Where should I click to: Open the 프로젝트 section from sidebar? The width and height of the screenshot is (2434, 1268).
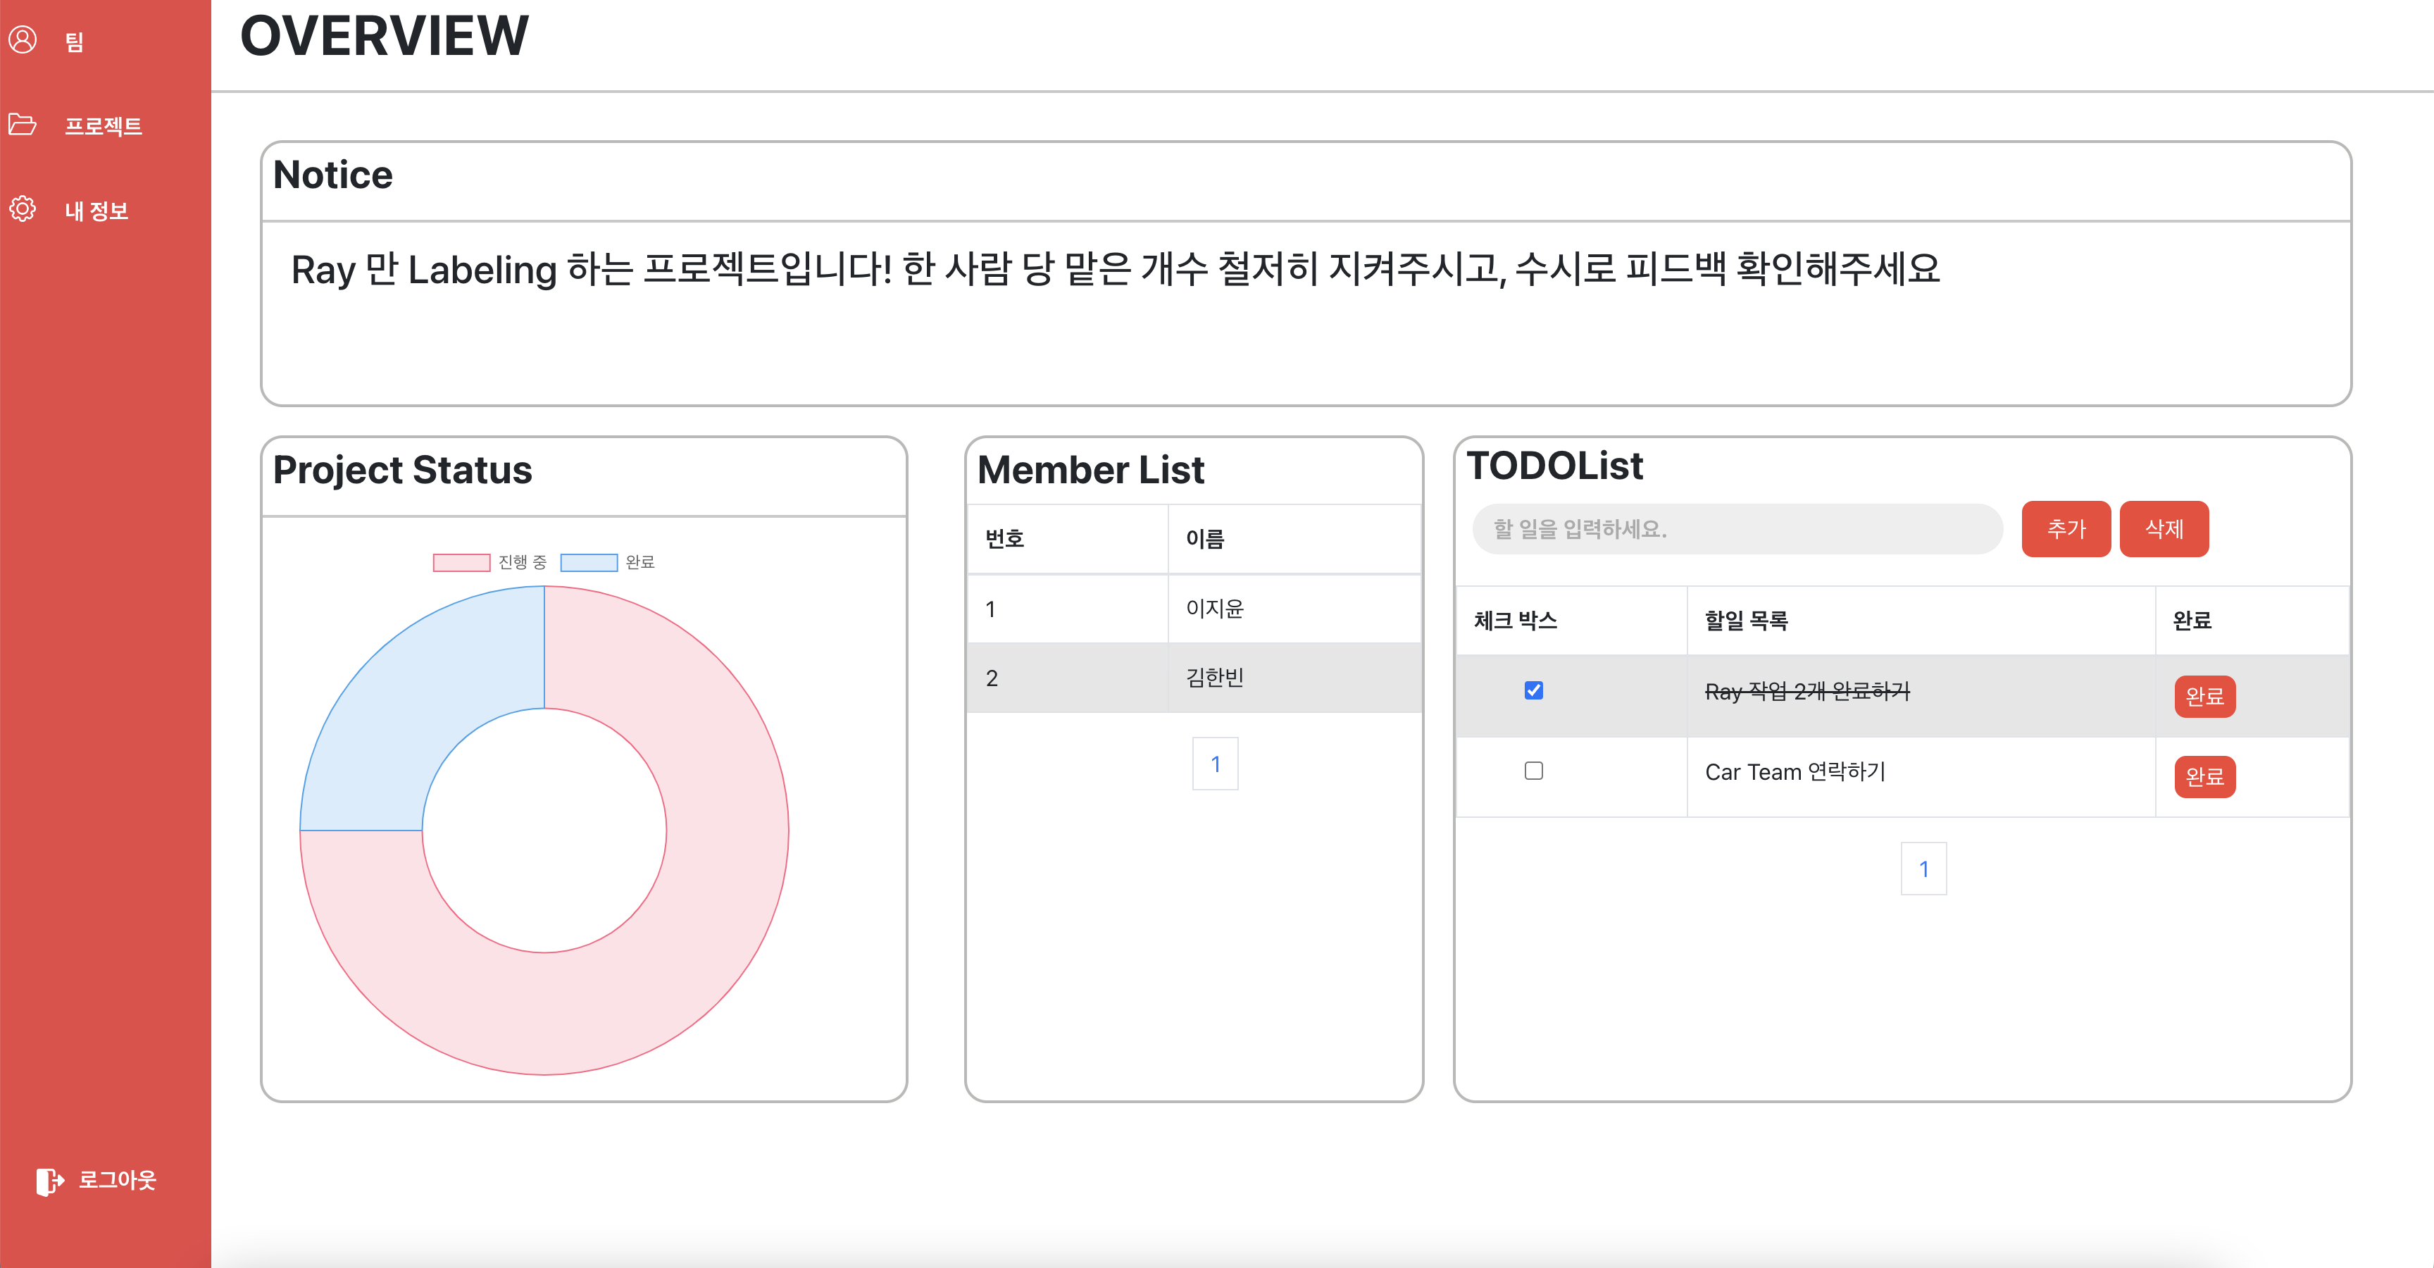[x=105, y=125]
